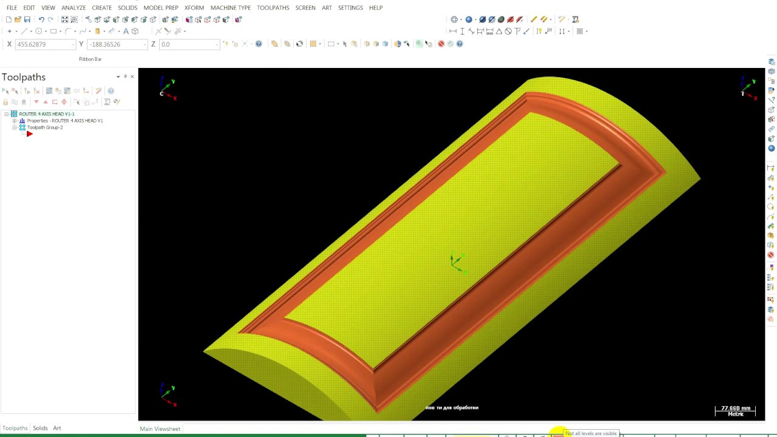Screen dimensions: 777x437
Task: Click the wireframe globe shading icon
Action: (454, 19)
